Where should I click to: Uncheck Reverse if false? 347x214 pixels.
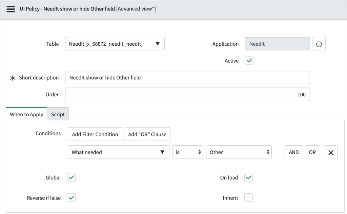tap(71, 197)
